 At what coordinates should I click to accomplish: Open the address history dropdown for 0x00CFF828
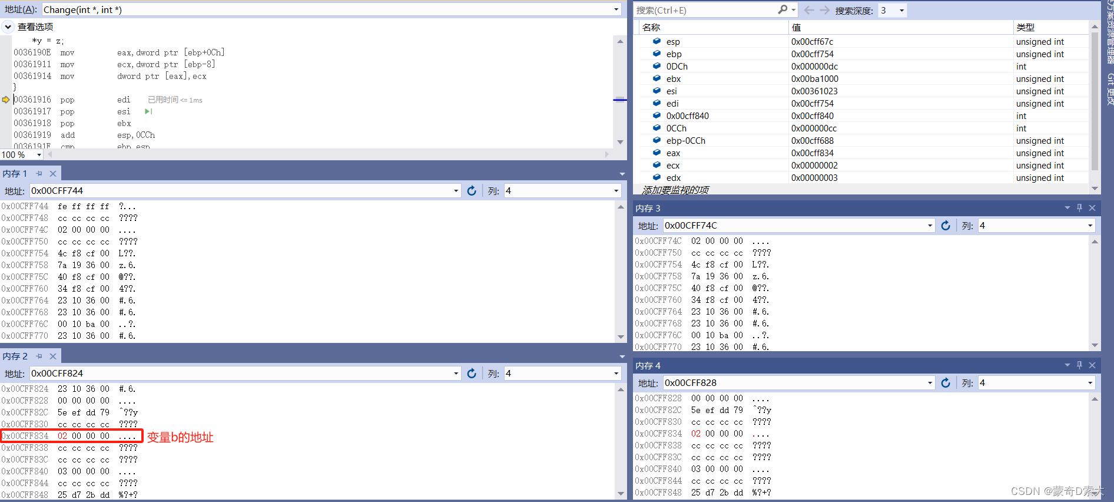coord(930,383)
